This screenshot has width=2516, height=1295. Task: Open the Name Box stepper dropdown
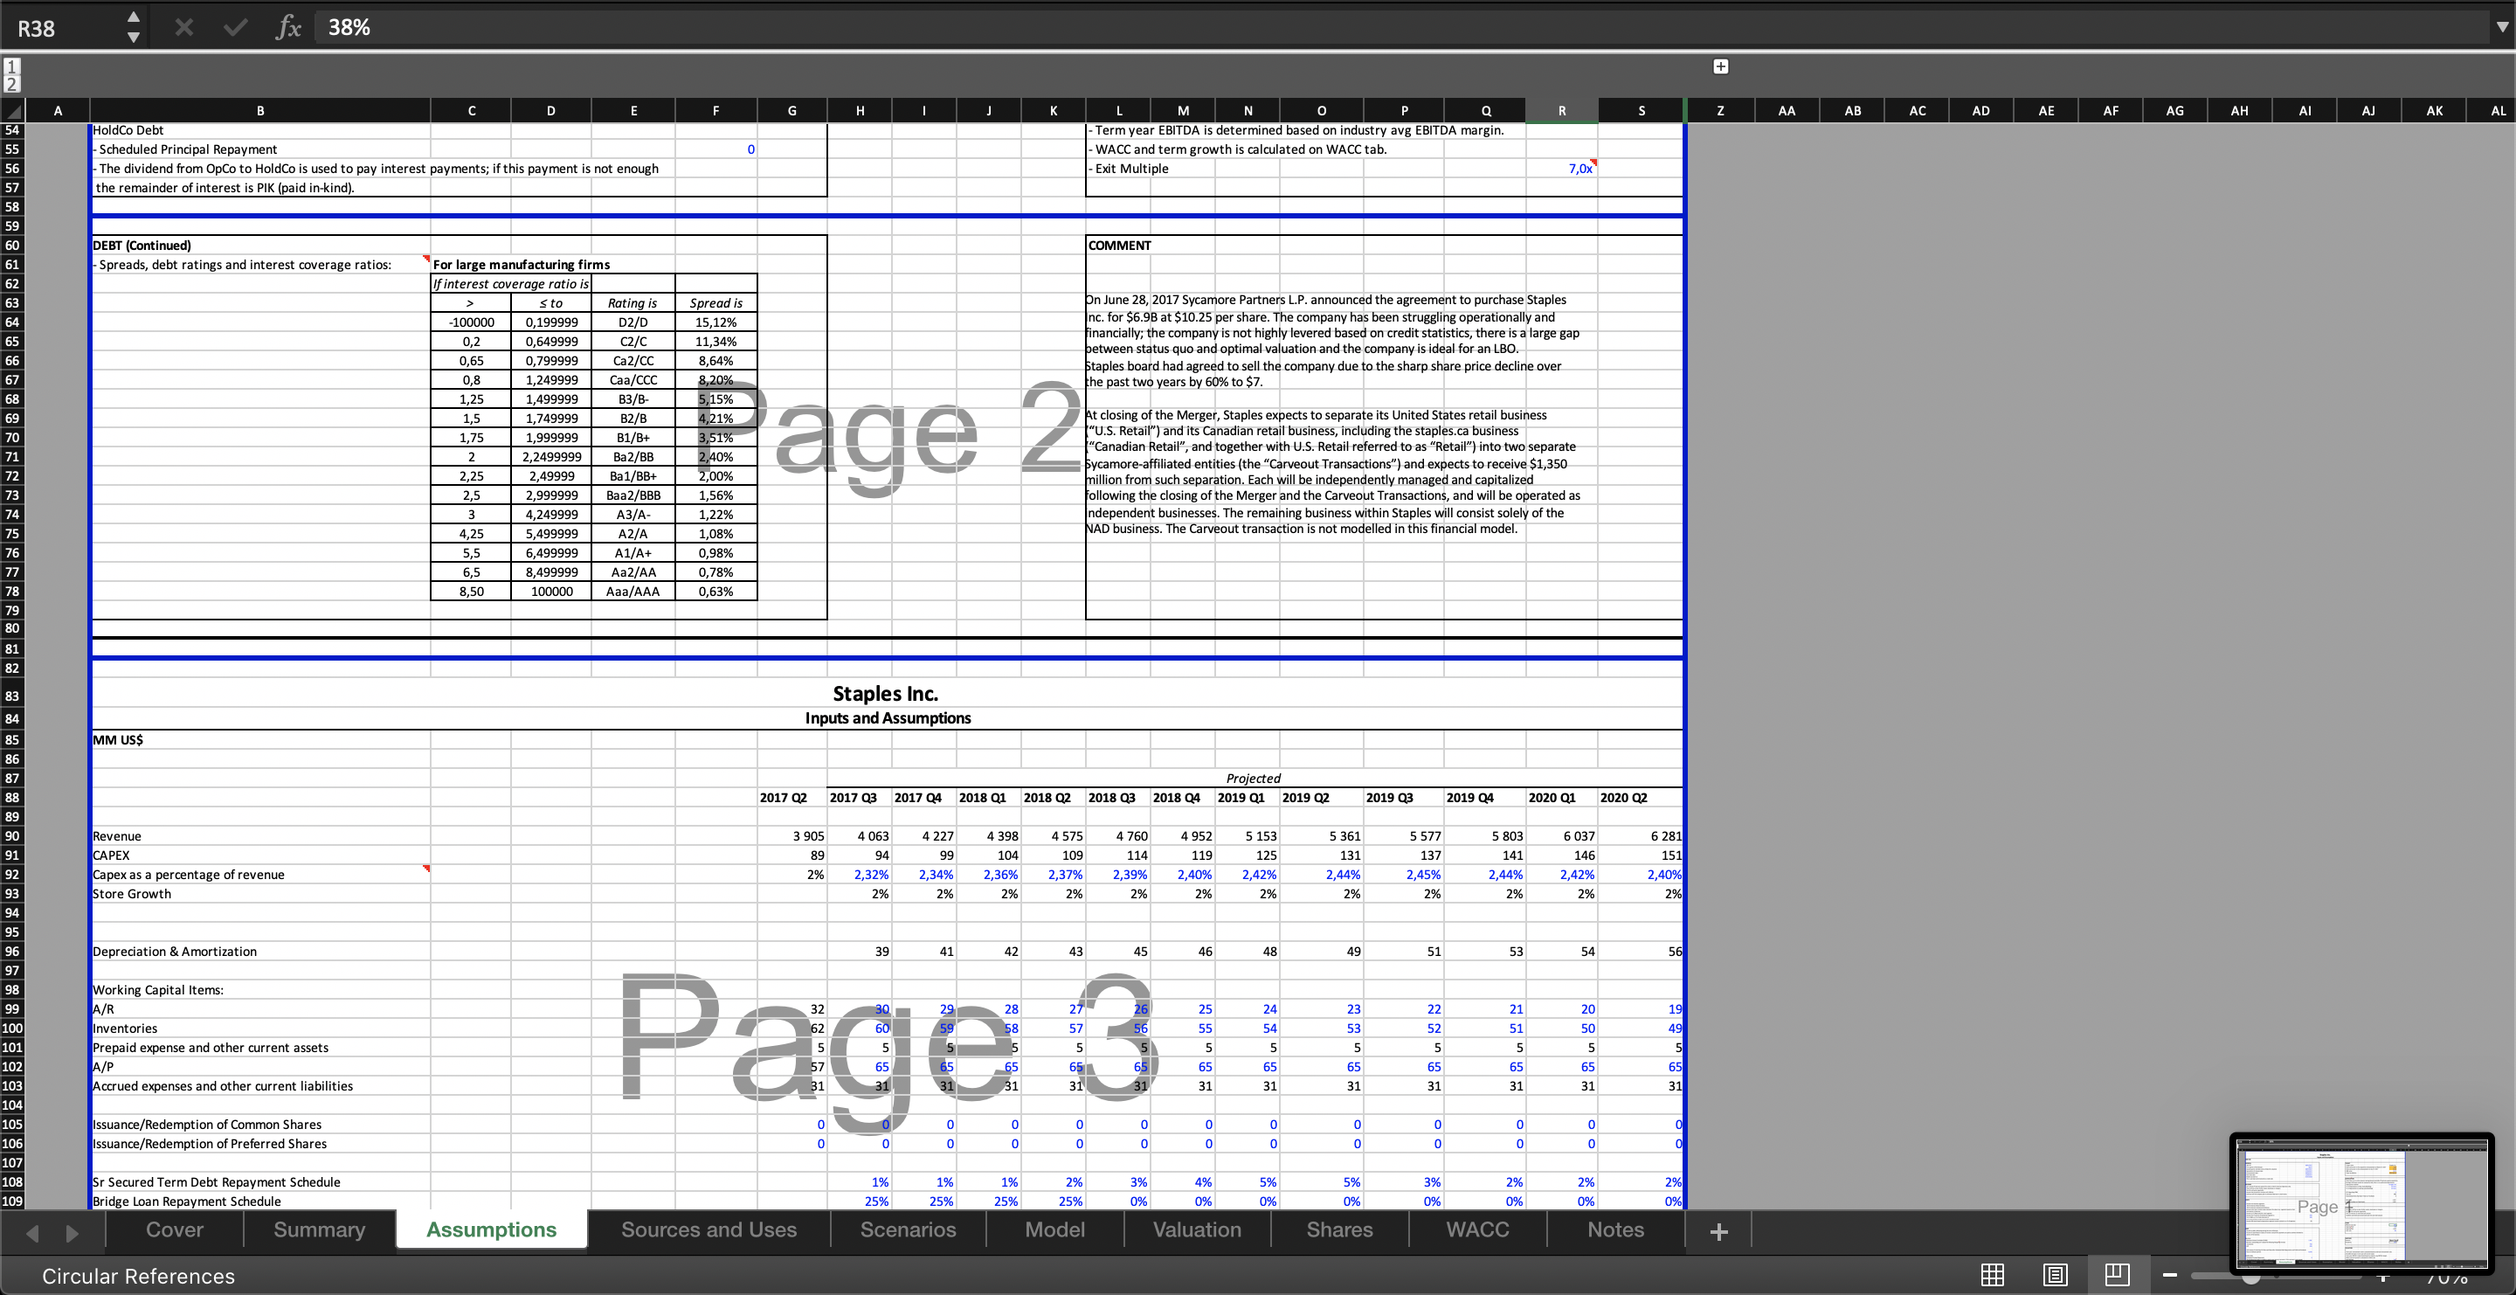coord(134,27)
